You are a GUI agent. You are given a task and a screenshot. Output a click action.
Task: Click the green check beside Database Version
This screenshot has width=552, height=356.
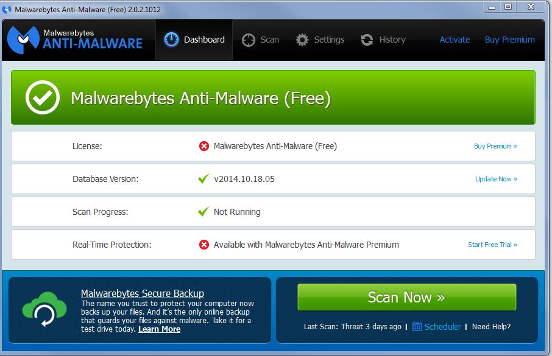(203, 178)
